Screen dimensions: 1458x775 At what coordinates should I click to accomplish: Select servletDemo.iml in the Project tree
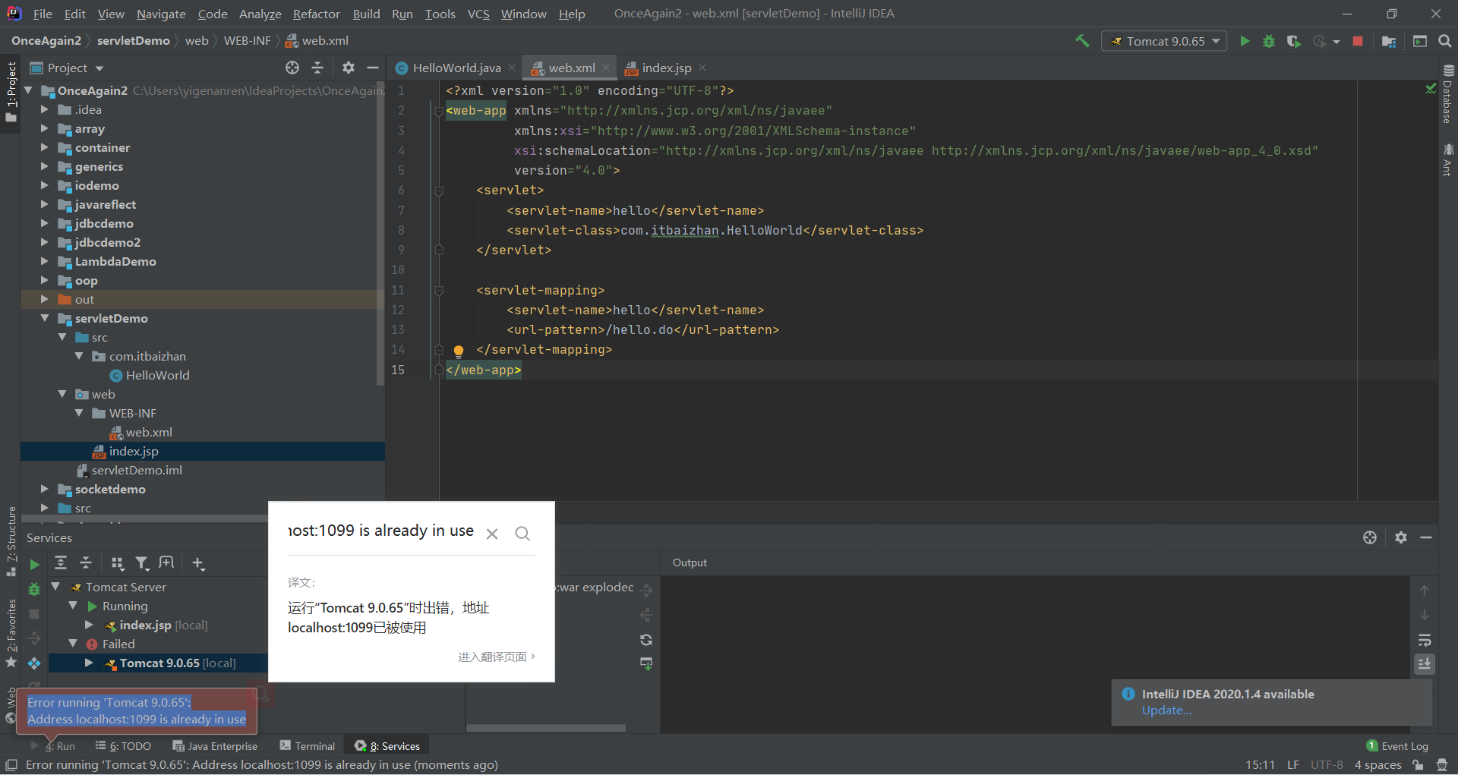129,470
